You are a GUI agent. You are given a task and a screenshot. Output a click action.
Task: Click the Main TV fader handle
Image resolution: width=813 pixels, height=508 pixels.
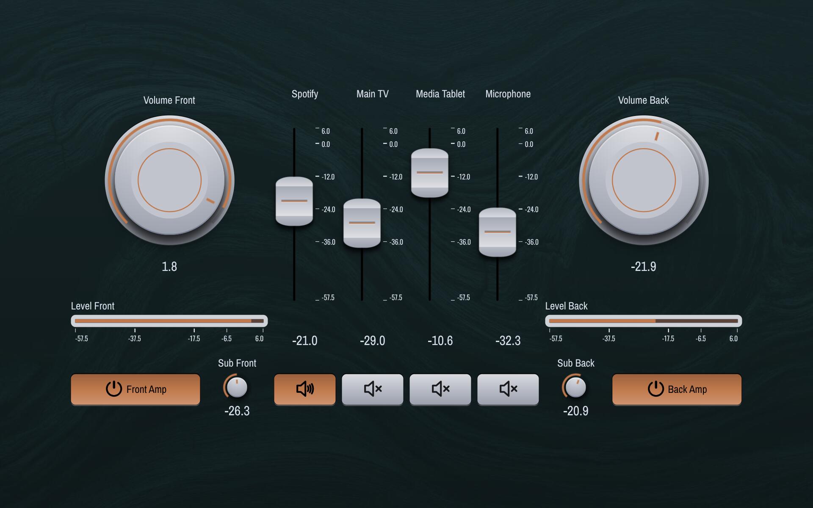362,223
